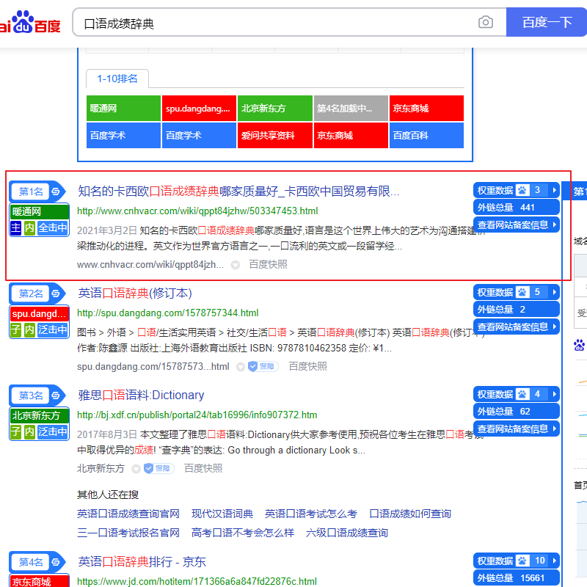This screenshot has width=587, height=587.
Task: Open the 英语口语辞典排行 - 京东 result
Action: coord(142,561)
